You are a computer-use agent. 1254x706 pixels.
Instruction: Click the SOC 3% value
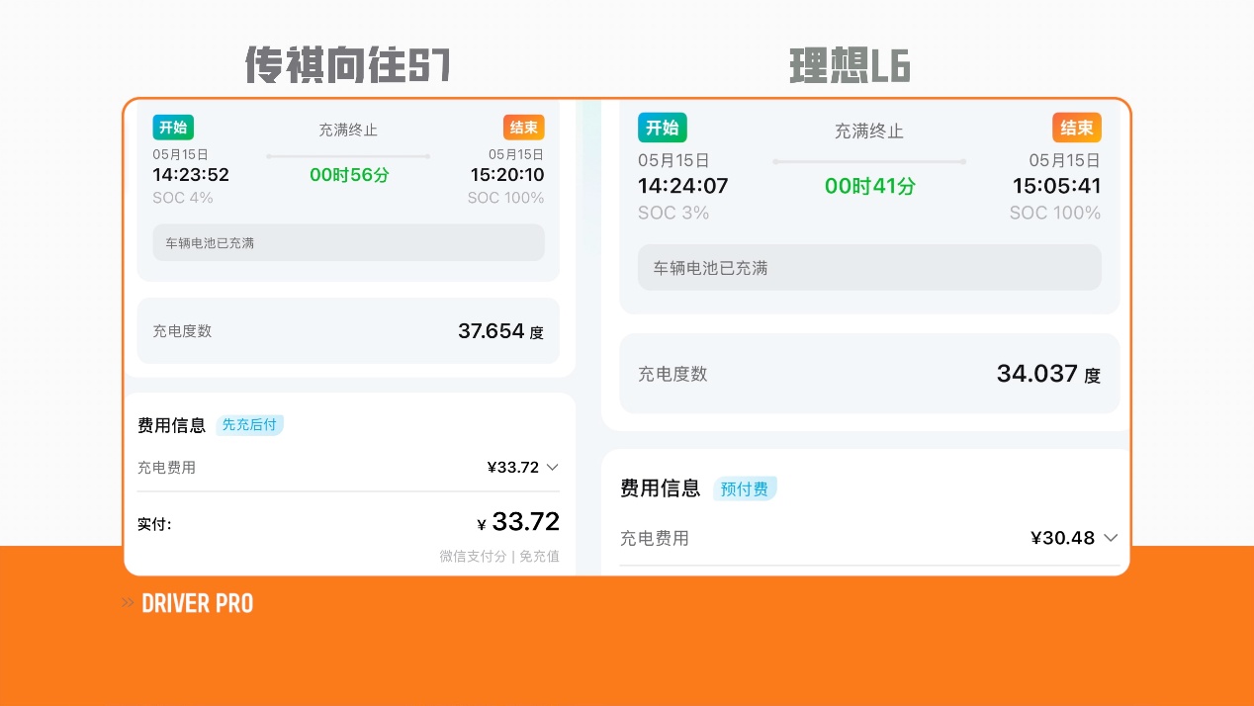click(x=673, y=213)
